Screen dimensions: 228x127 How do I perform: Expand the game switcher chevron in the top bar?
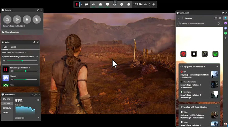[x=81, y=4]
